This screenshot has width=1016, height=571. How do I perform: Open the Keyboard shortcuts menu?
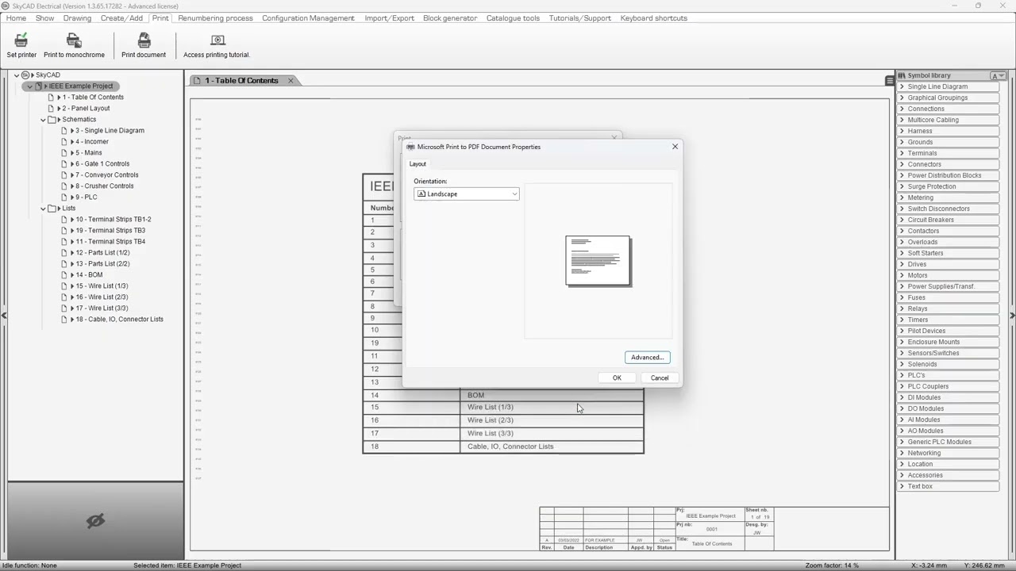click(653, 17)
